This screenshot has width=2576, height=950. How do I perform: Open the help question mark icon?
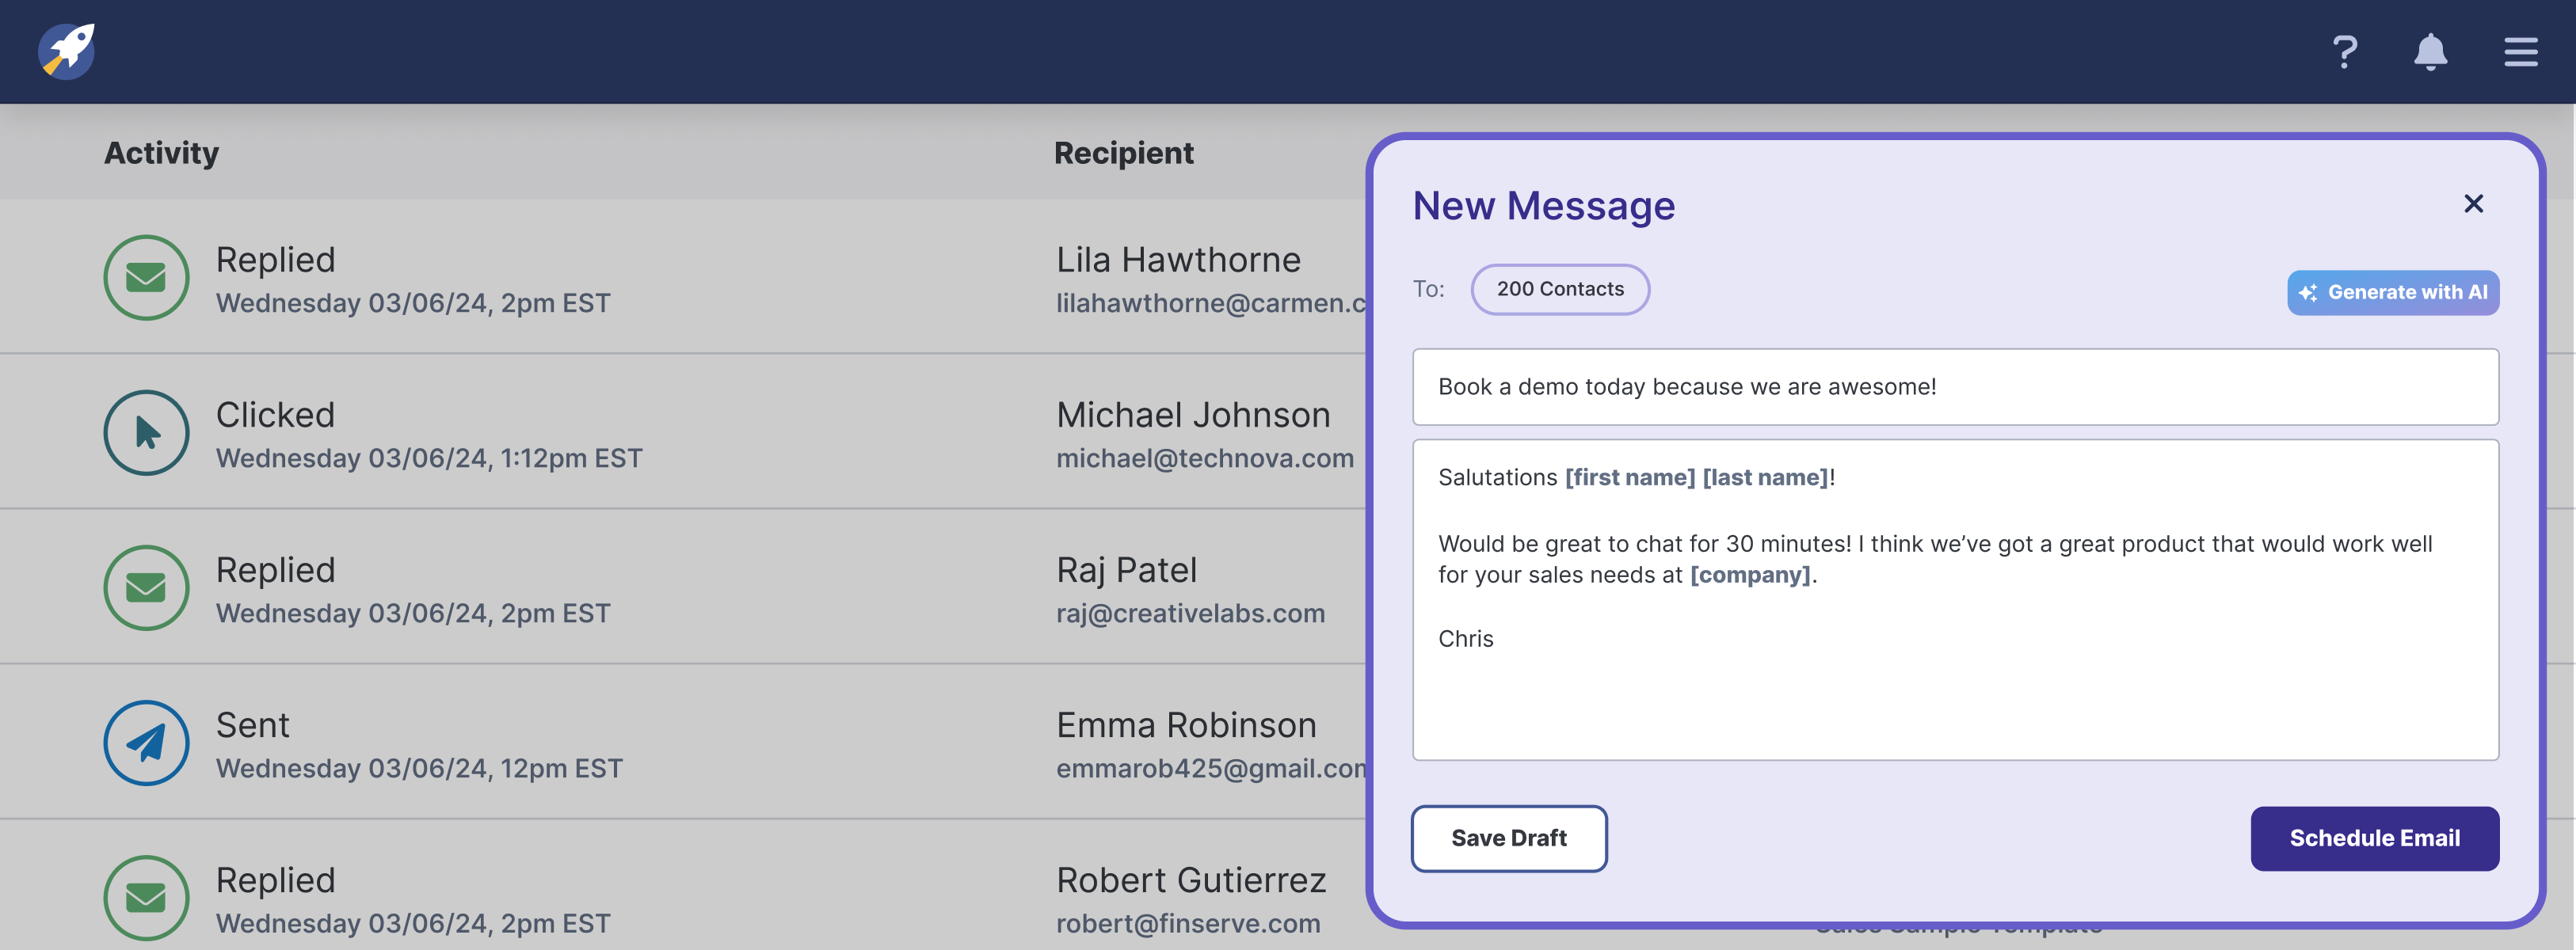2344,52
